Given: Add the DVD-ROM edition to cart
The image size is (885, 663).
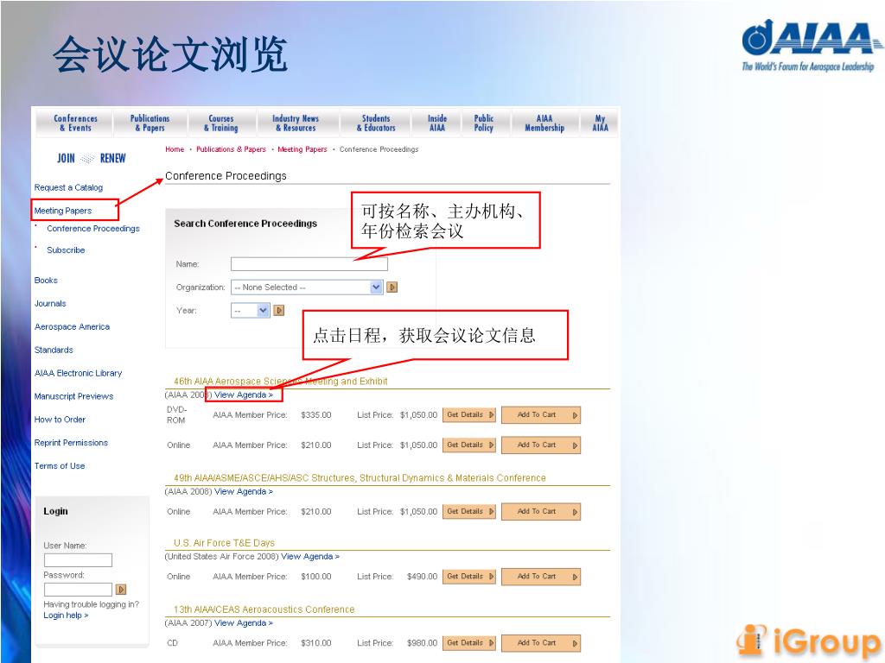Looking at the screenshot, I should 541,415.
